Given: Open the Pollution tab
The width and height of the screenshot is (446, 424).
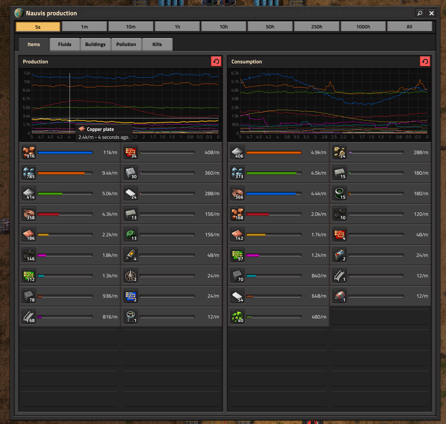Looking at the screenshot, I should pyautogui.click(x=126, y=44).
